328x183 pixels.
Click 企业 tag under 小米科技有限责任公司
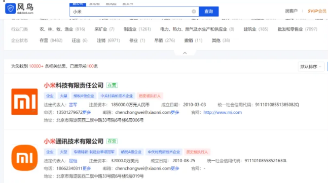[x=50, y=96]
